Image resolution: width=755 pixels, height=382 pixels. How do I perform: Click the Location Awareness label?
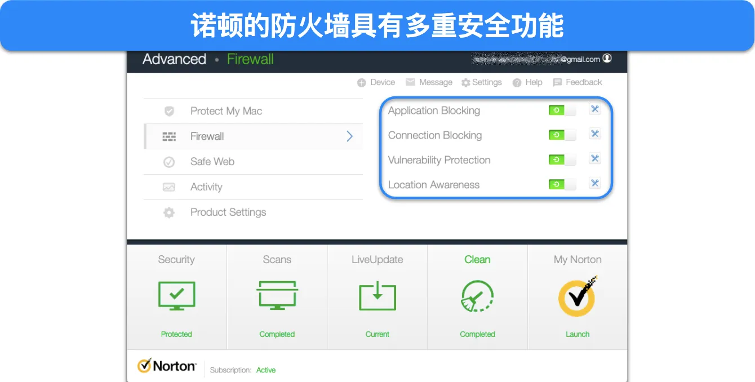[x=434, y=185]
